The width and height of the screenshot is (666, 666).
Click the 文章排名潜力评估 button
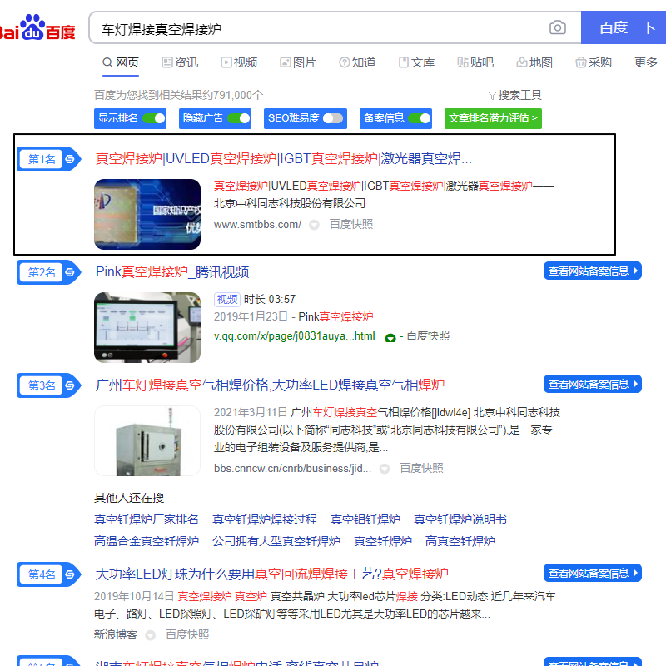(x=493, y=118)
